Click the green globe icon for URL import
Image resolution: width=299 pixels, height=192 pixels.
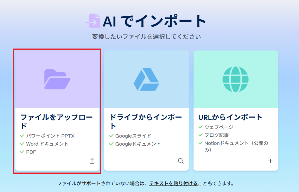tap(236, 79)
